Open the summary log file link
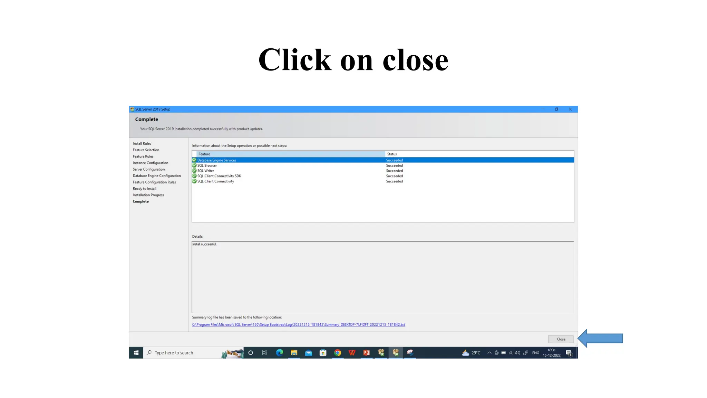Viewport: 707px width, 398px height. (x=299, y=324)
